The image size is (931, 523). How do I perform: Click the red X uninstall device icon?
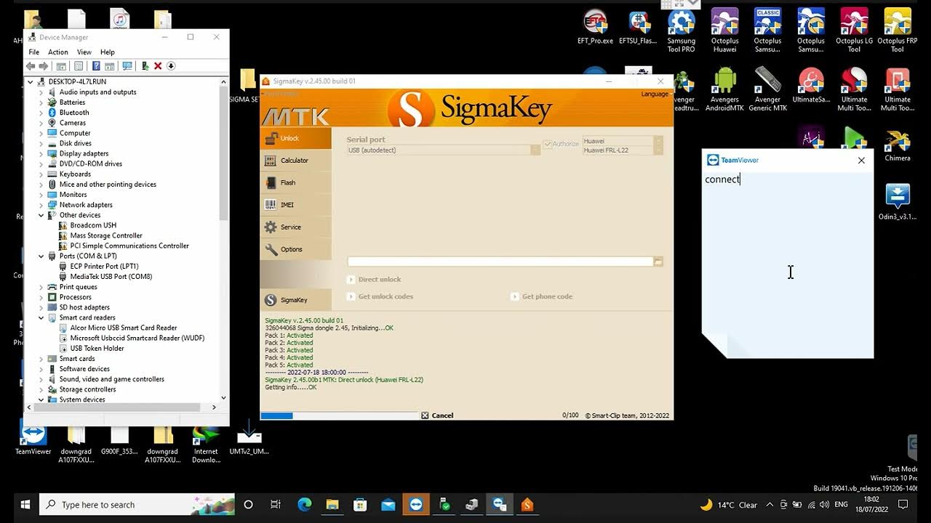[158, 66]
